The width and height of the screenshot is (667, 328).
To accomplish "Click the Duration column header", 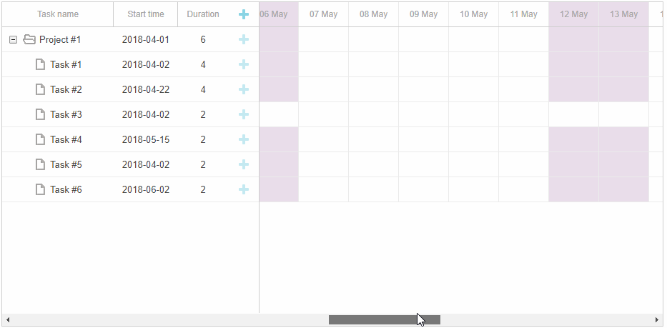I will 203,14.
